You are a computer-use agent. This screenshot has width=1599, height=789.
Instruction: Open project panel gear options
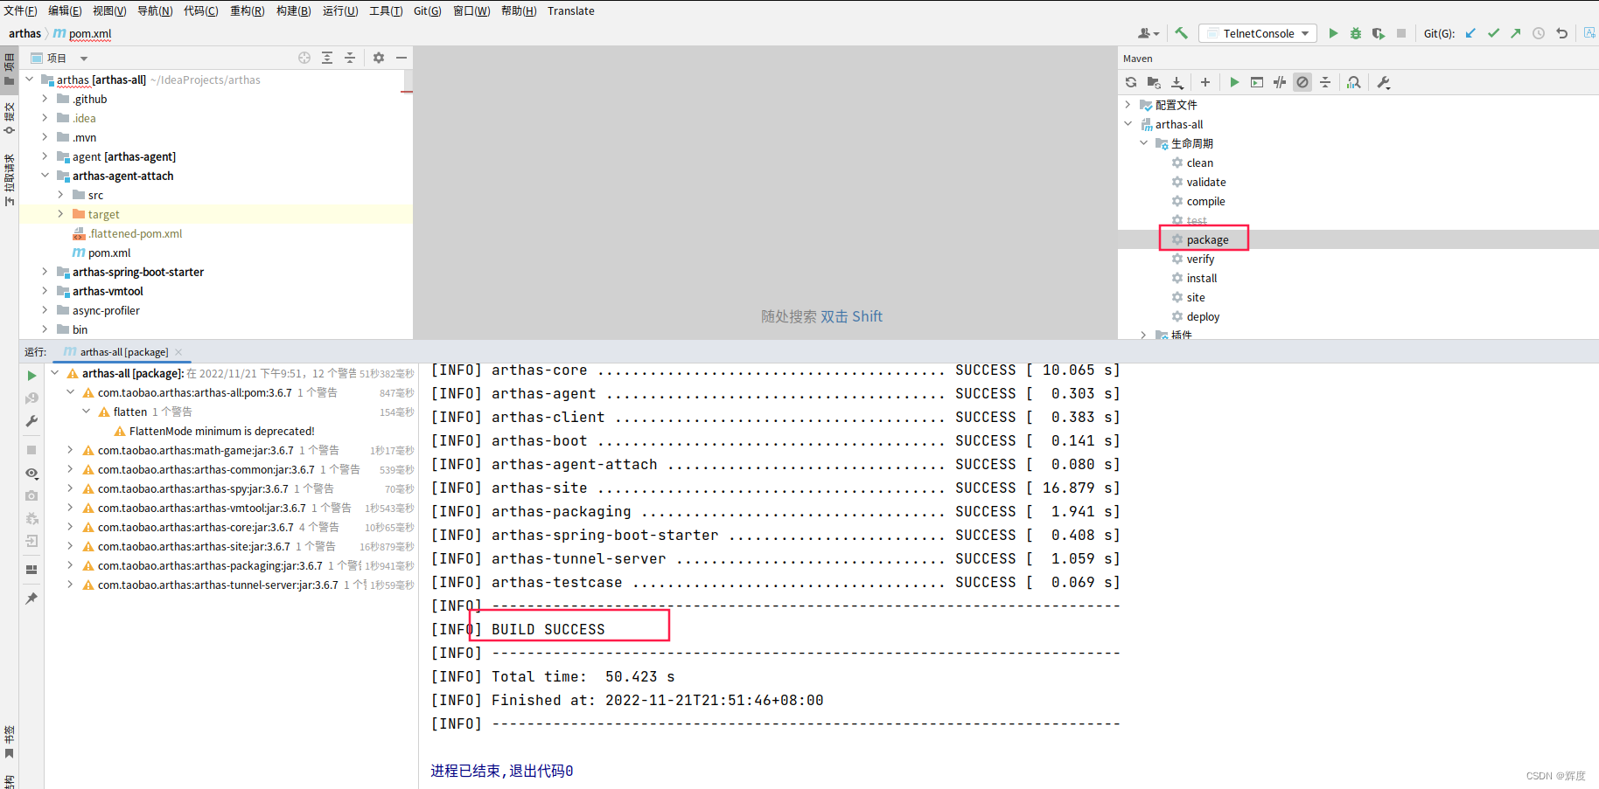click(x=379, y=58)
